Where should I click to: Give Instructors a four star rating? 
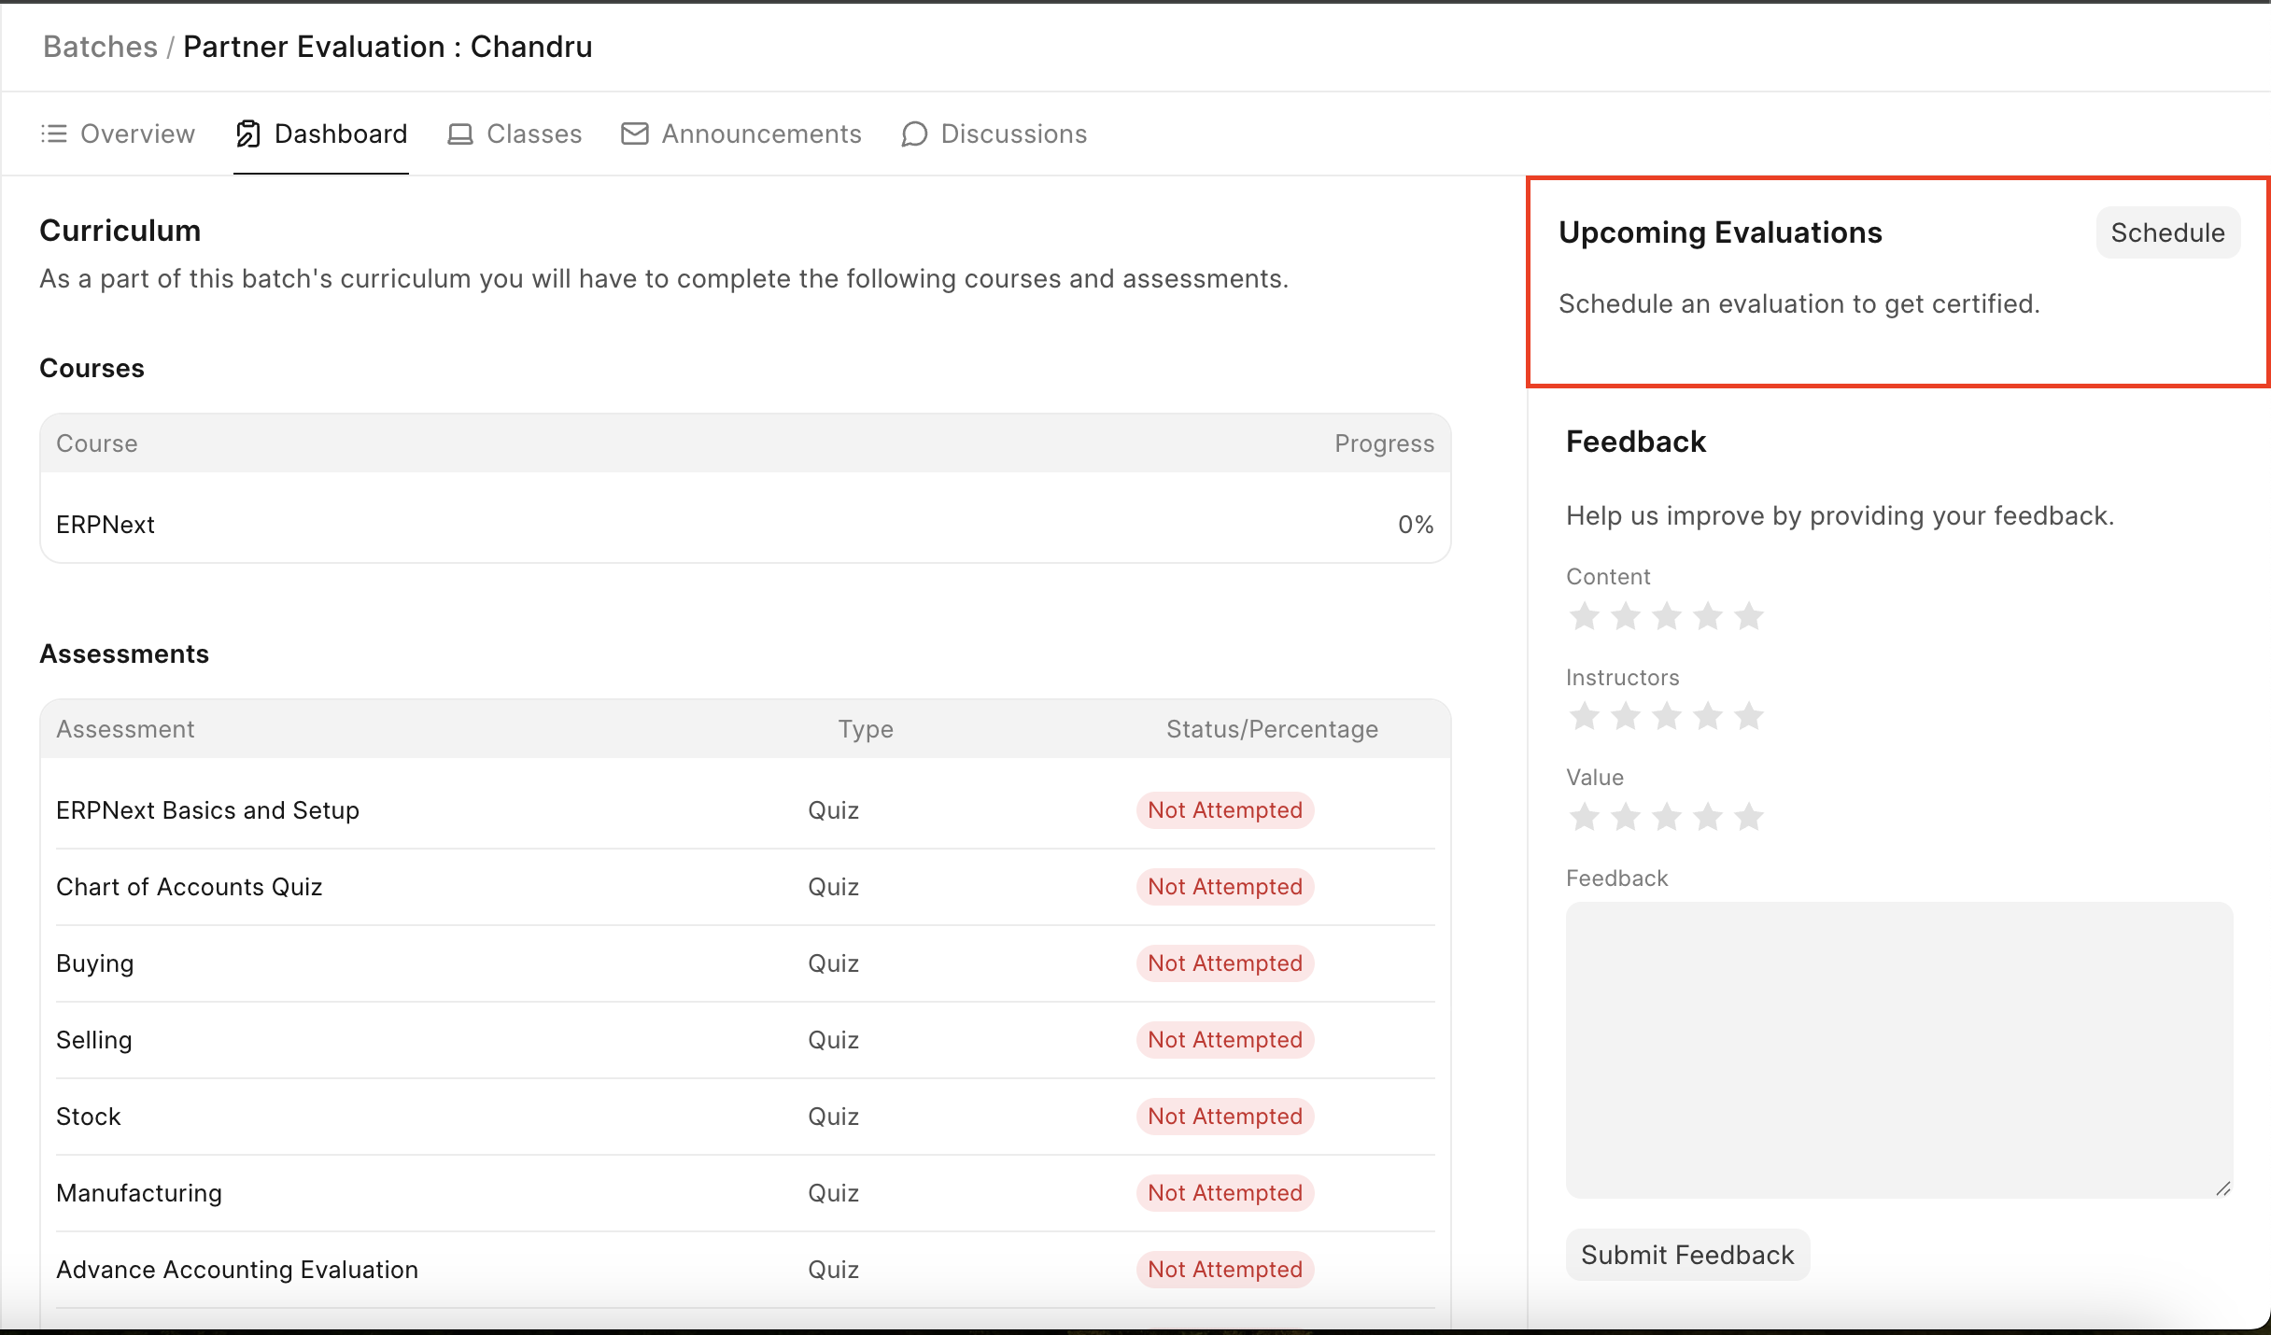point(1708,716)
